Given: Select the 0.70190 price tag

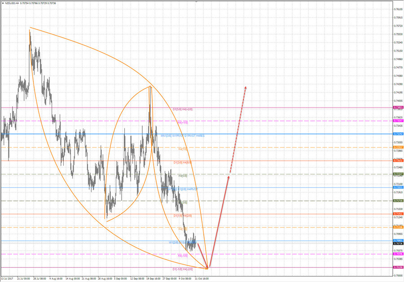Looking at the screenshot, I should click(398, 267).
